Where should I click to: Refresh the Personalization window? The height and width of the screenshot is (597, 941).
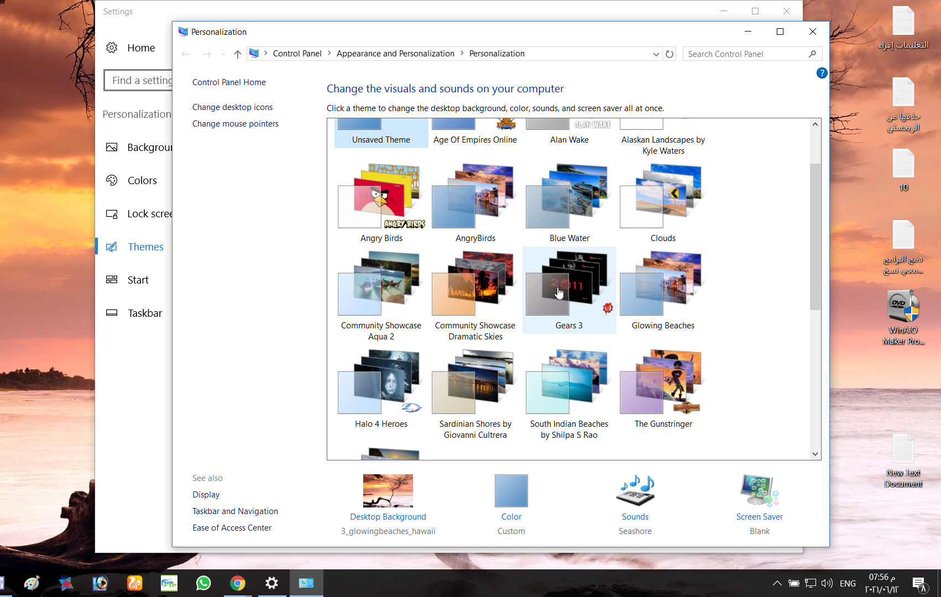pos(670,54)
